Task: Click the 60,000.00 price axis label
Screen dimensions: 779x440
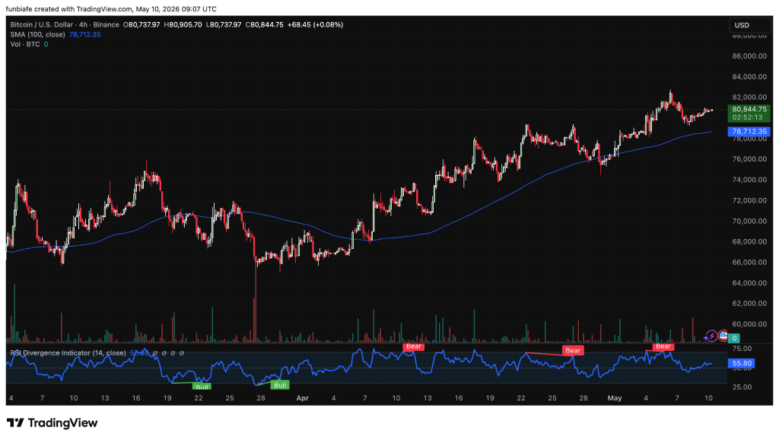Action: click(x=749, y=324)
